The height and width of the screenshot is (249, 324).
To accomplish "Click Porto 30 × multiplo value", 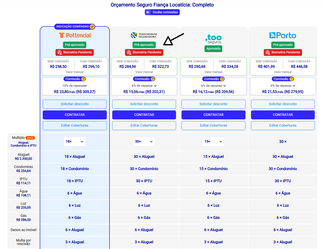I will (x=283, y=142).
